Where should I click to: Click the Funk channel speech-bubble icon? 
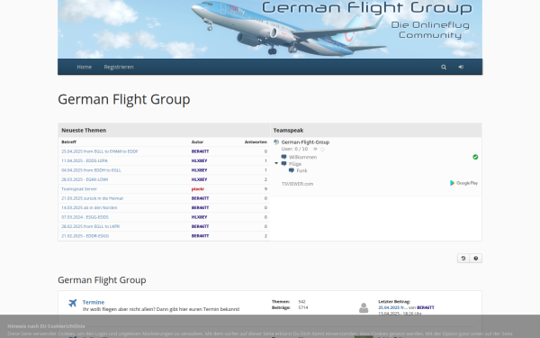pyautogui.click(x=292, y=170)
